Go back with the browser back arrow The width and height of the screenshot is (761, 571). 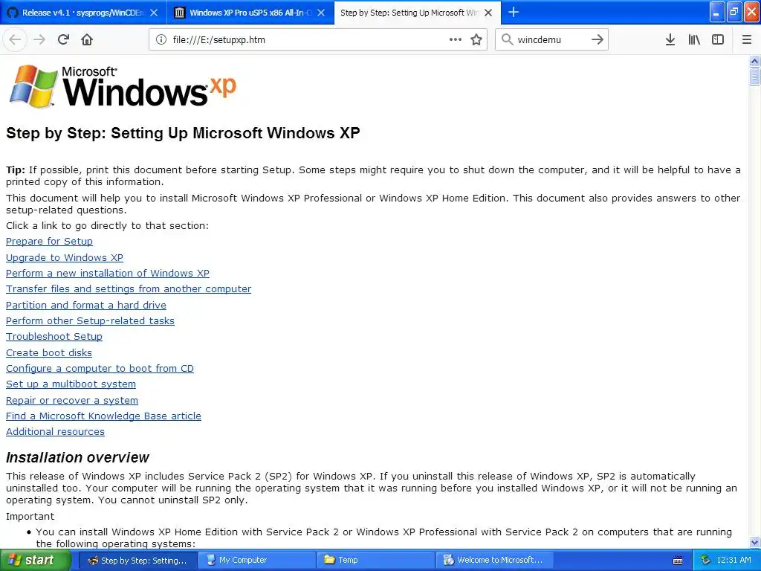(15, 39)
